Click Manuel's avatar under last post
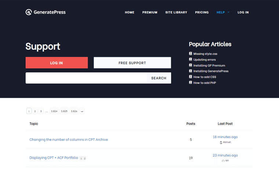279x169 pixels. (221, 142)
